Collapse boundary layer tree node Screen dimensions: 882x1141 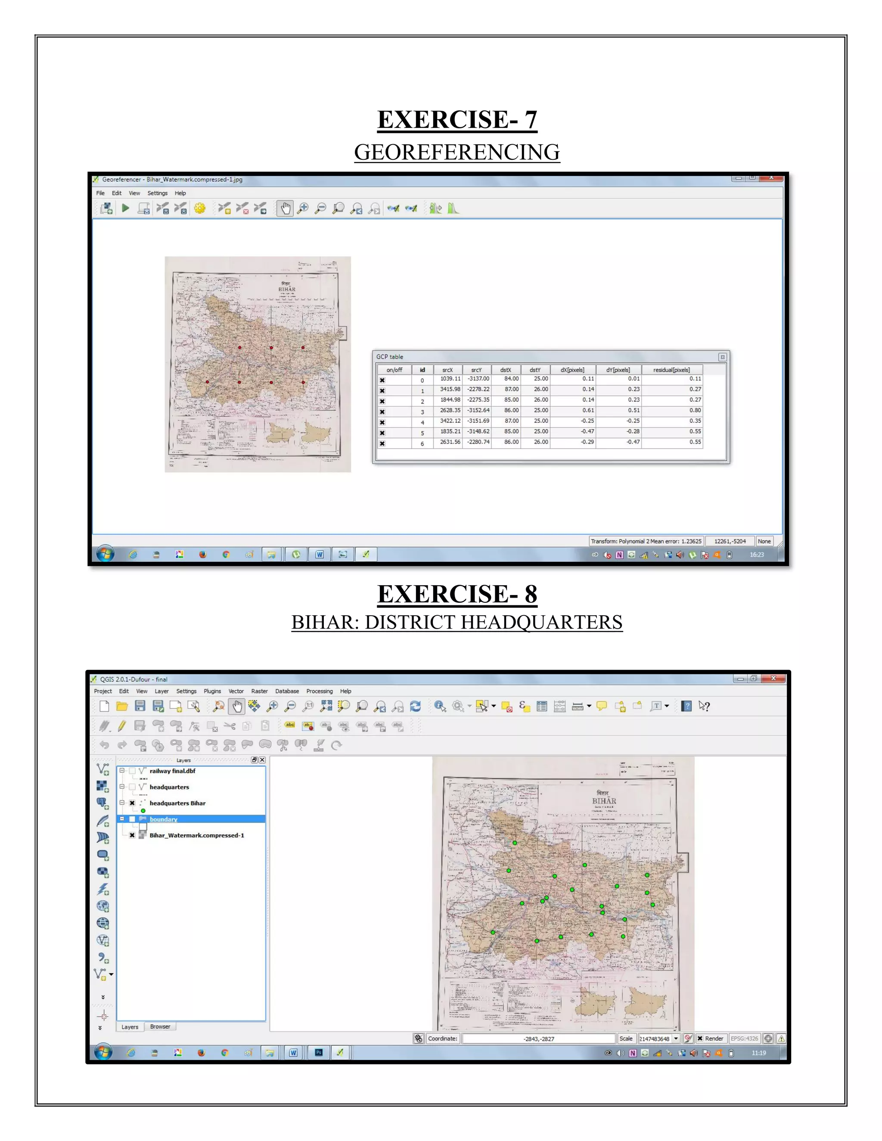[x=122, y=819]
